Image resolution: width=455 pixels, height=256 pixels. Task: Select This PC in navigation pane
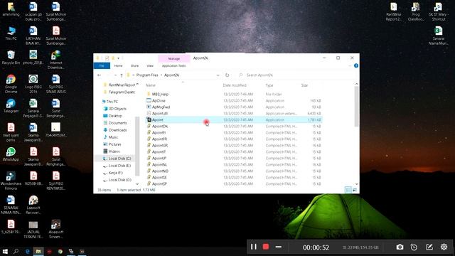(112, 102)
